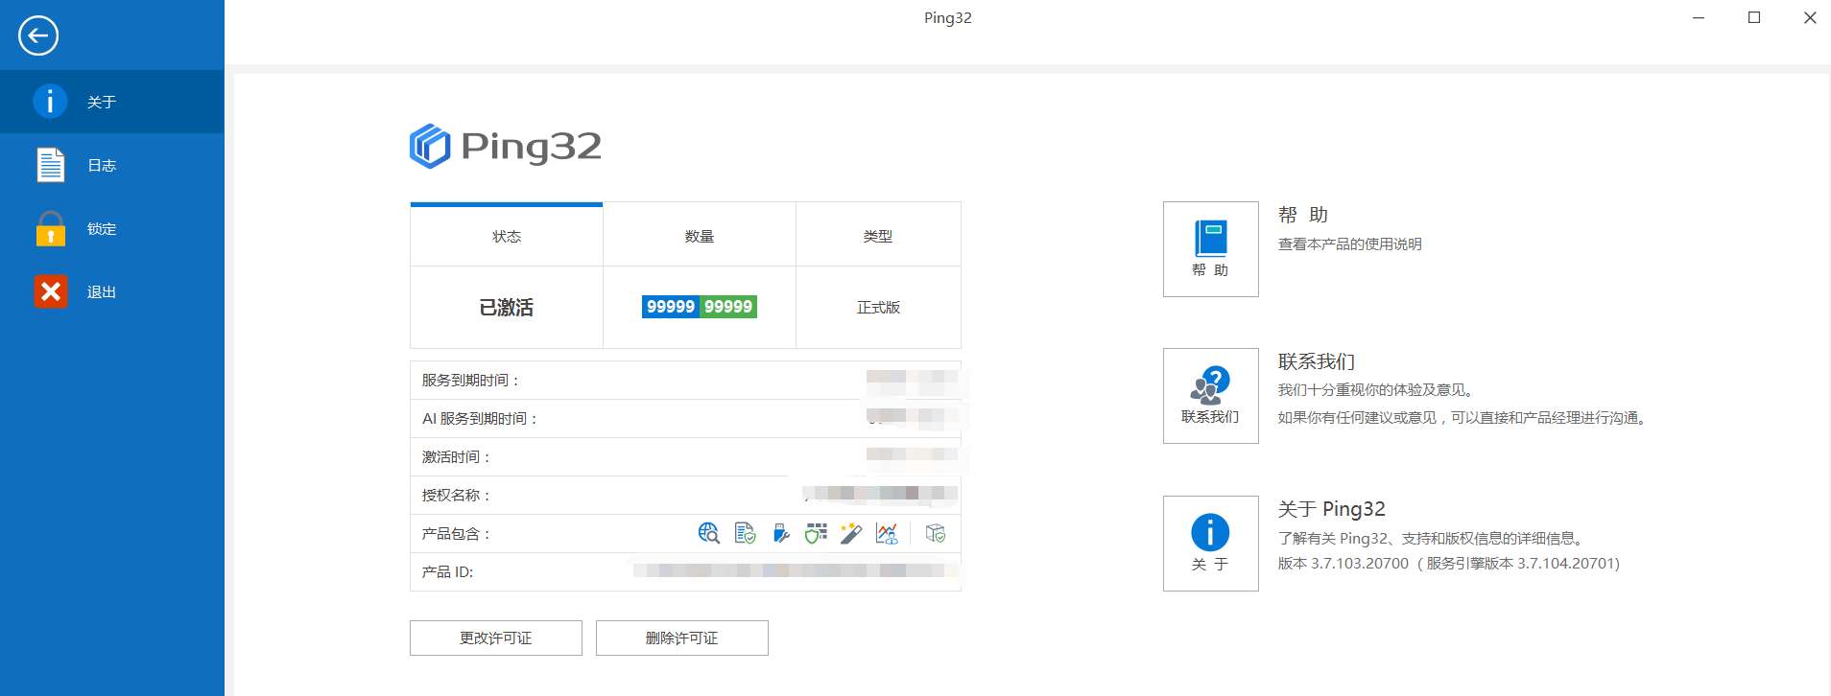Click the Ping32 cube logo

[x=430, y=146]
